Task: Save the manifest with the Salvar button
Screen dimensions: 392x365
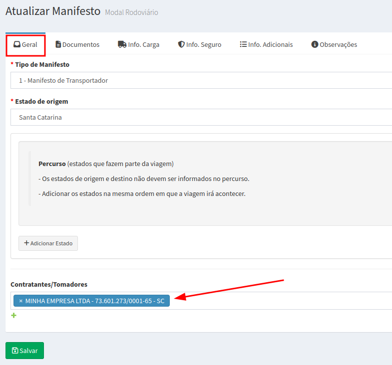Action: [x=25, y=351]
